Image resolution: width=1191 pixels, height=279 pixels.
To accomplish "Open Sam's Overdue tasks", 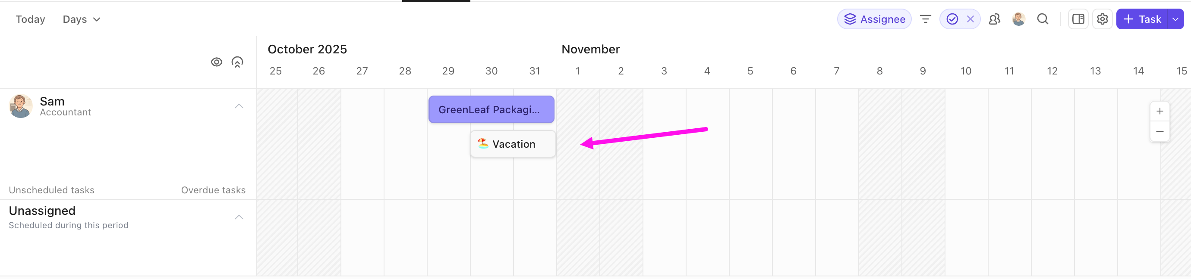I will 213,190.
